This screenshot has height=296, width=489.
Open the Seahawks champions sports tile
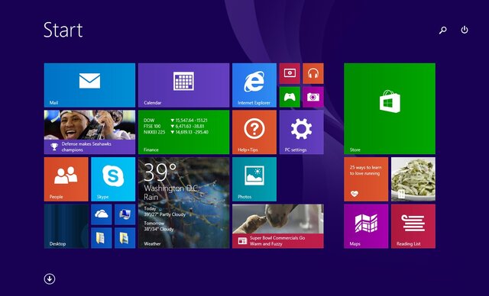89,132
